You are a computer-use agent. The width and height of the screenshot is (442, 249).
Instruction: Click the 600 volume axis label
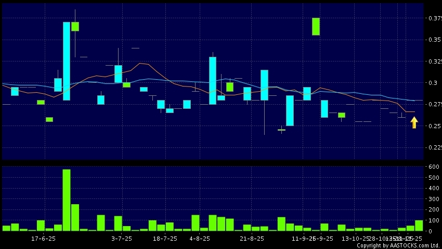tap(433, 167)
